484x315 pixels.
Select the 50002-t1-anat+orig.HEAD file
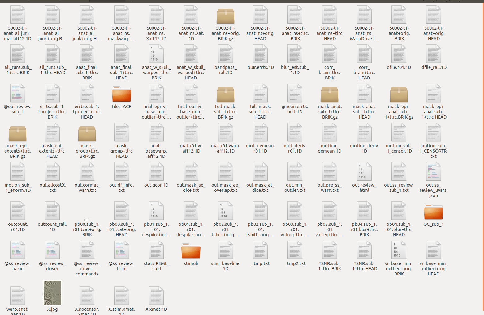point(434,15)
